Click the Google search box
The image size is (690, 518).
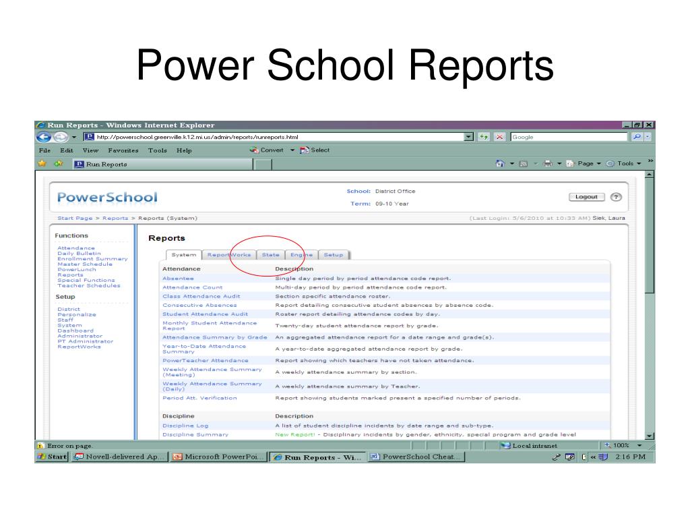(569, 137)
